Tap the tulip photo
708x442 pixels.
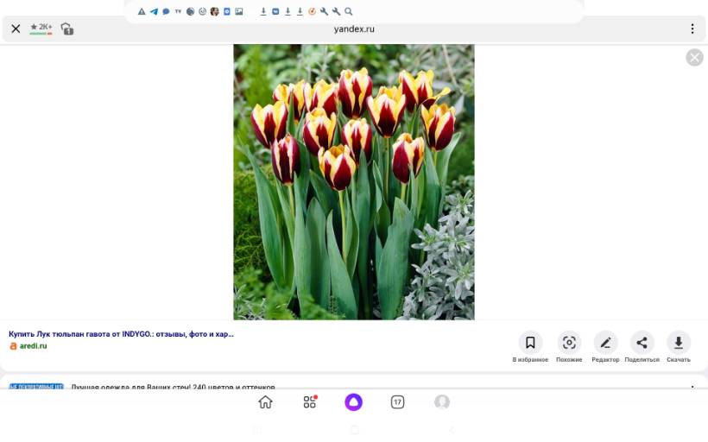tap(353, 181)
